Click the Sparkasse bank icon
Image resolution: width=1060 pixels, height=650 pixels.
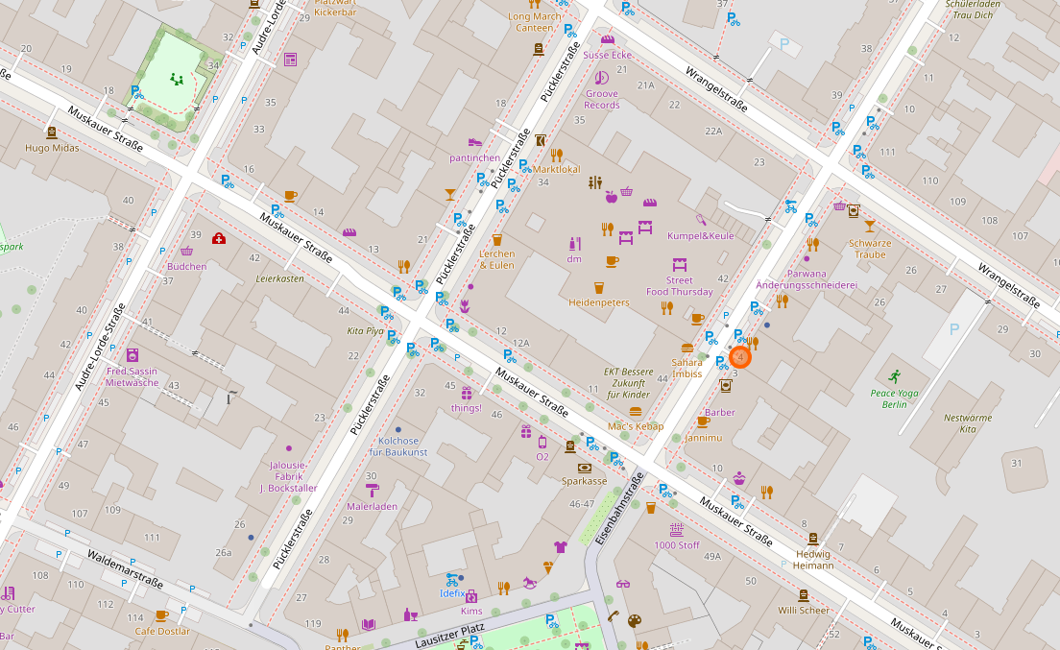click(x=584, y=468)
